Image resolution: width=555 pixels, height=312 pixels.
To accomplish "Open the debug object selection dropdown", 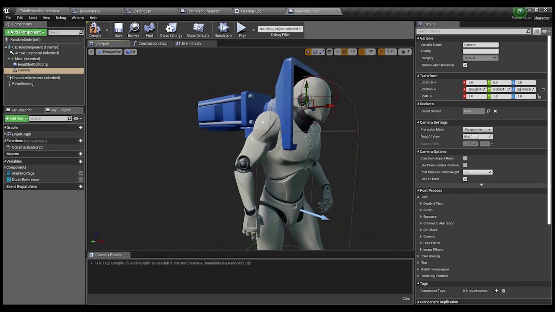I will pos(280,29).
